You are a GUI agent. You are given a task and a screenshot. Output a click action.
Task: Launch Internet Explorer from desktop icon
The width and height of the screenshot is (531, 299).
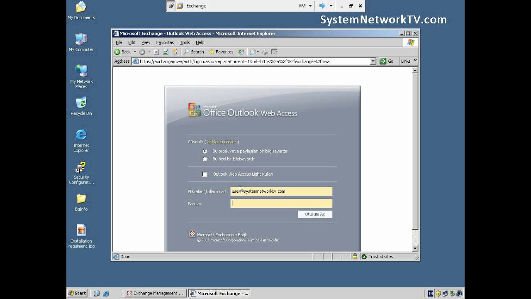pos(81,140)
